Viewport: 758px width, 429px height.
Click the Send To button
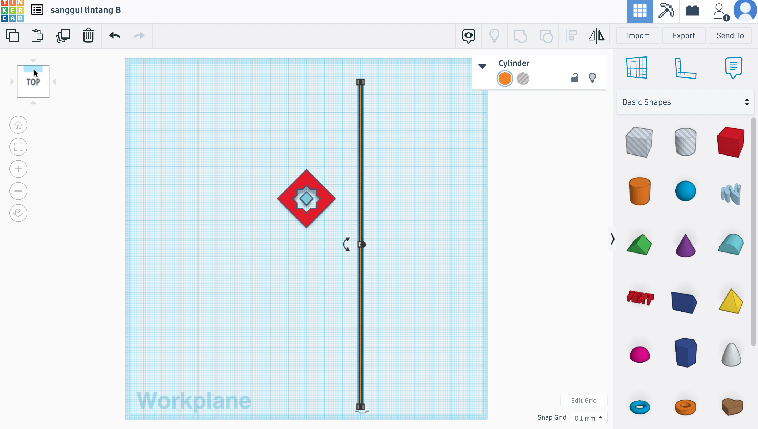coord(730,35)
